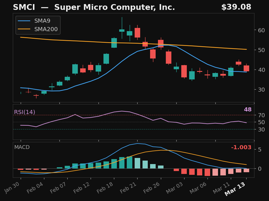Click the SMCI ticker symbol in title

point(24,7)
